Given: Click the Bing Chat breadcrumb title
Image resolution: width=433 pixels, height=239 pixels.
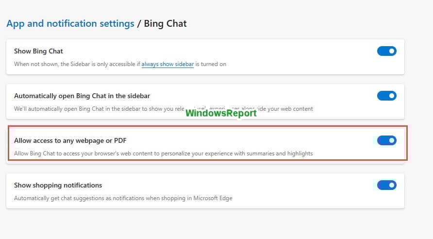Looking at the screenshot, I should 165,23.
